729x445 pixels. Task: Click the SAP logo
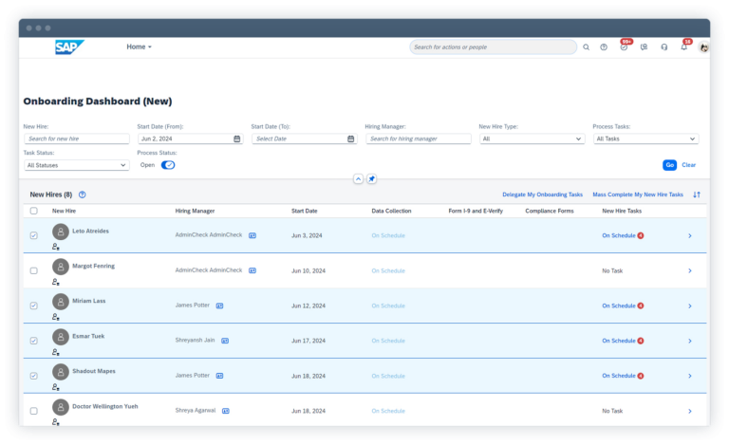pos(69,46)
